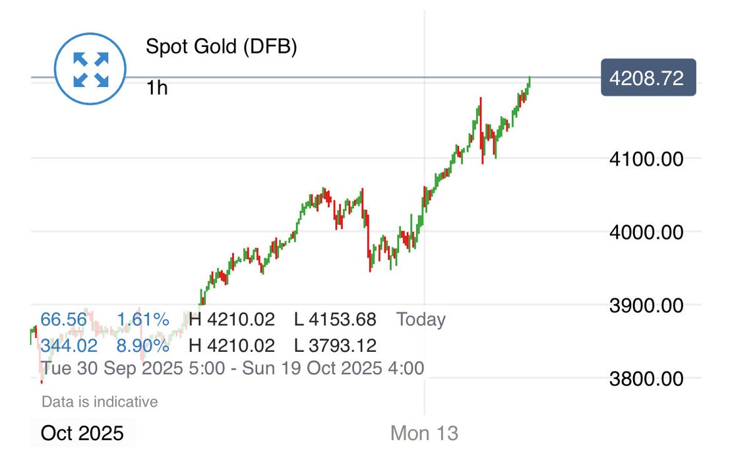Click the Tue 30 Sep – Sun 19 Oct date range
Image resolution: width=732 pixels, height=462 pixels.
pyautogui.click(x=232, y=368)
